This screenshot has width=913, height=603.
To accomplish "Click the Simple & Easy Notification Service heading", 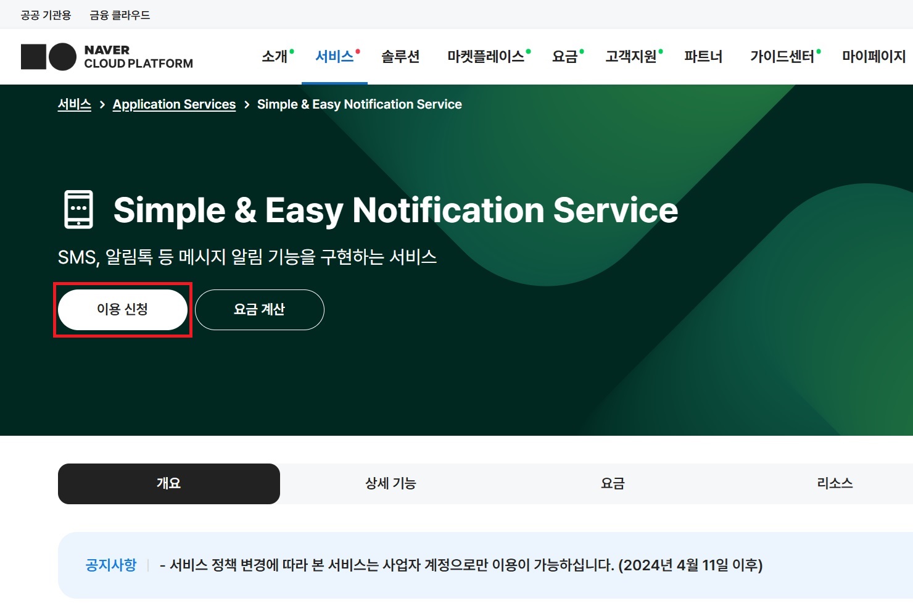I will [395, 210].
